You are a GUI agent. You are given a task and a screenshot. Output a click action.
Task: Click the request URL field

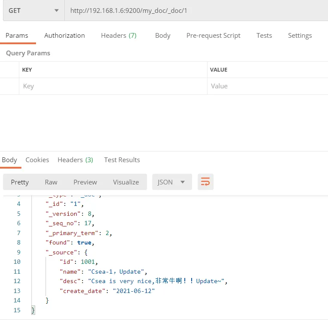tap(195, 11)
